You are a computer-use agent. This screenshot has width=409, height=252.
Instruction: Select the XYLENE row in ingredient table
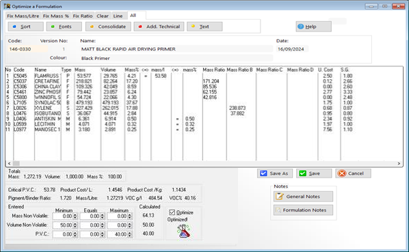click(x=179, y=108)
